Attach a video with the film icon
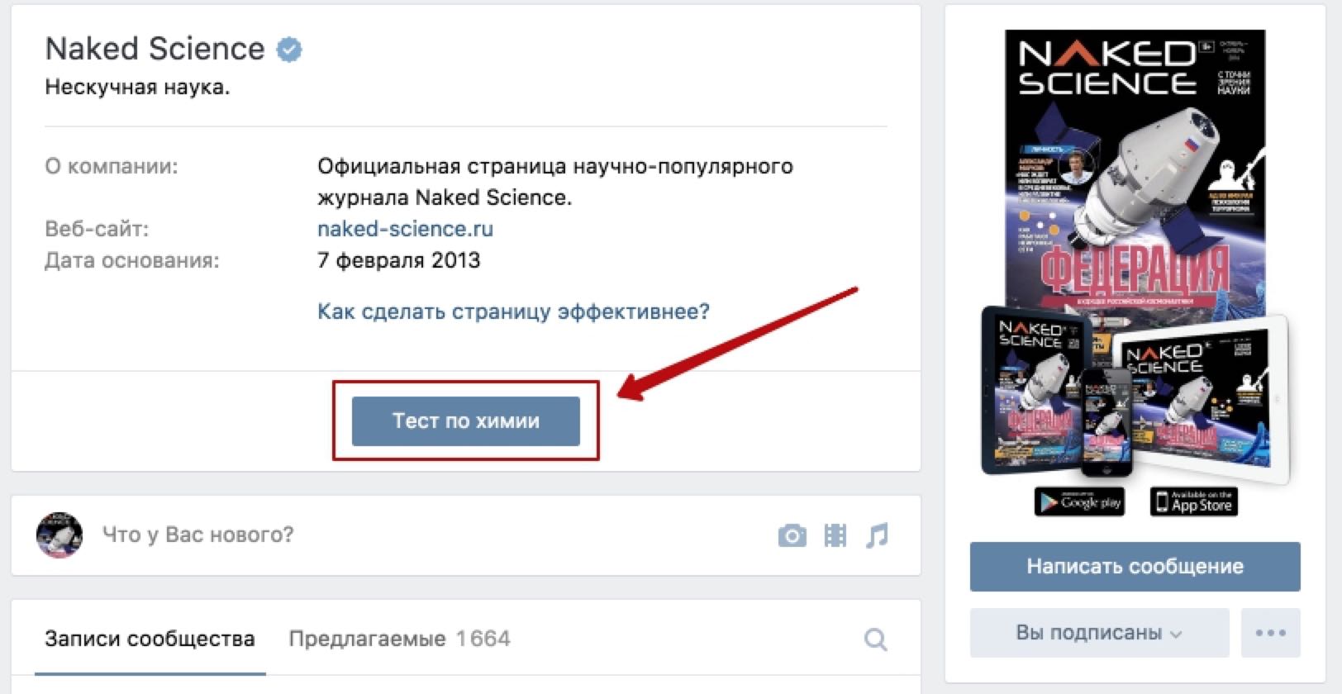1342x694 pixels. tap(835, 535)
